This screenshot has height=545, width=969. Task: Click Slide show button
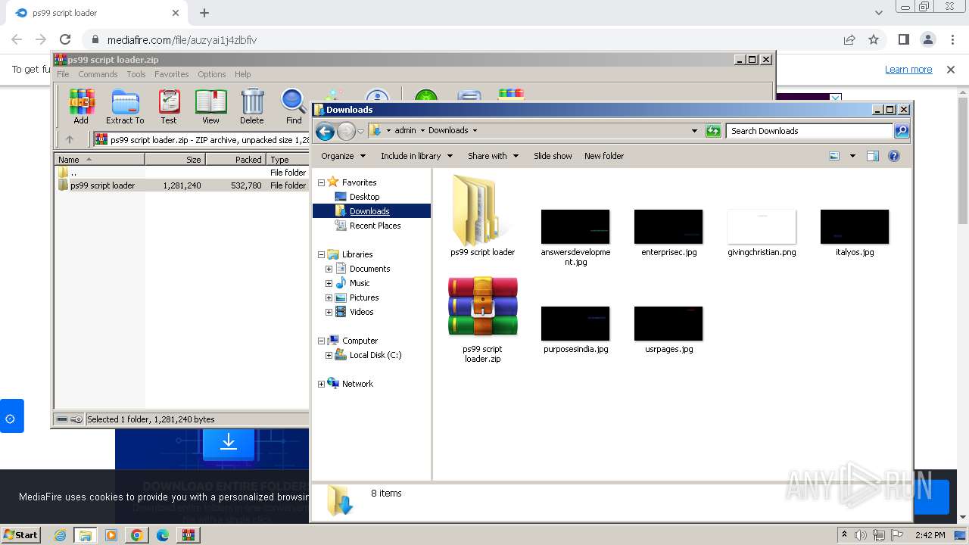[x=553, y=156]
